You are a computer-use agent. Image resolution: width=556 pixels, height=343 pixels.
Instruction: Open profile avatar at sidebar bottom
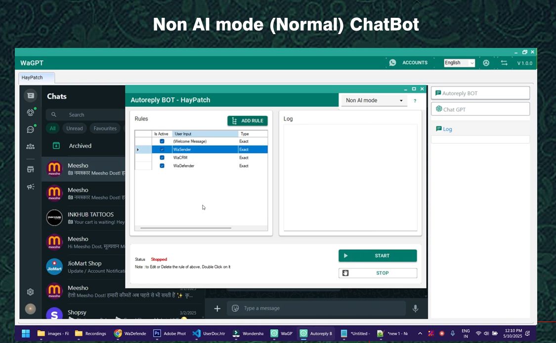tap(31, 309)
